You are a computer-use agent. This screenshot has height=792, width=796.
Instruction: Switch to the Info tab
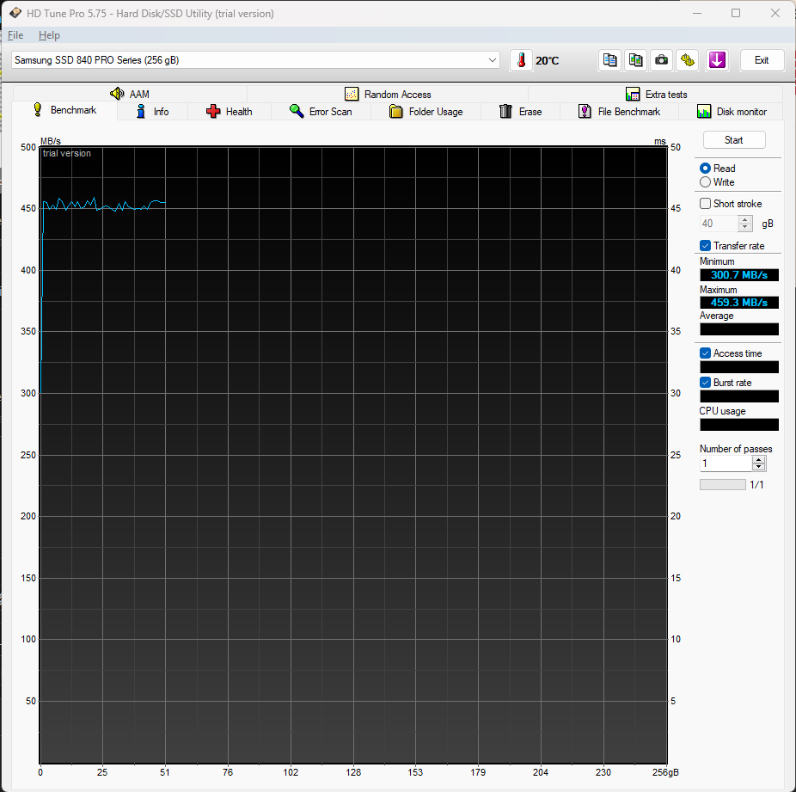[x=152, y=112]
